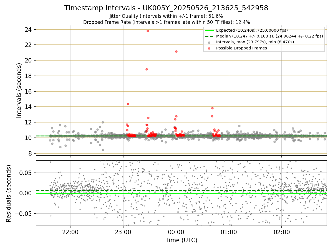Click the '02:00' x-axis tick label
This screenshot has width=333, height=250.
282,232
